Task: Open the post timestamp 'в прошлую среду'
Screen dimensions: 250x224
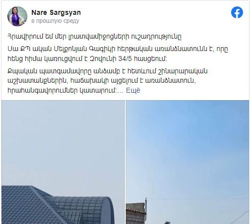Action: click(x=55, y=21)
